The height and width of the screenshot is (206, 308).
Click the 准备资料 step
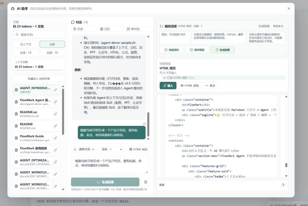point(171,50)
